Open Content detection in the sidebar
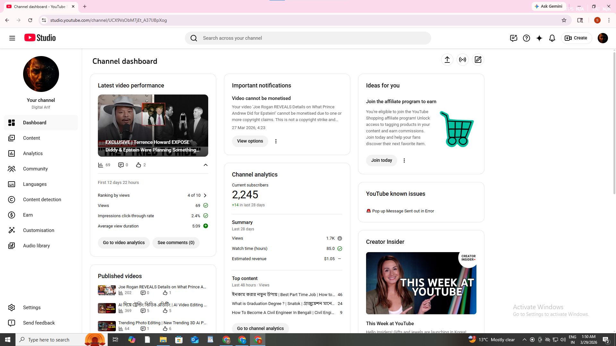 [42, 200]
